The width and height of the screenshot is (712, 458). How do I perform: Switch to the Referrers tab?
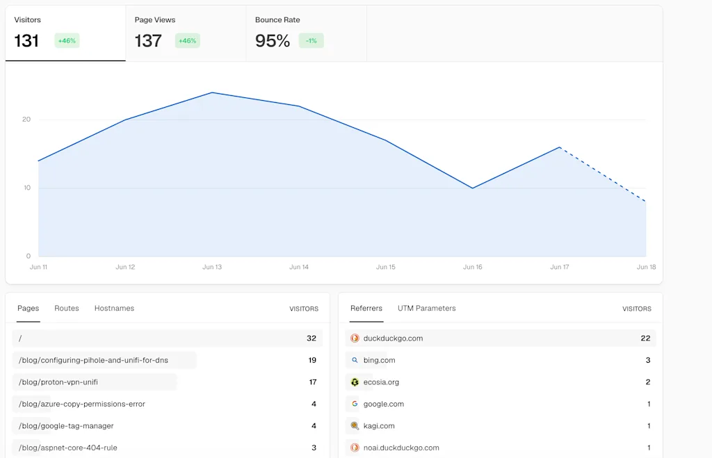(x=366, y=308)
